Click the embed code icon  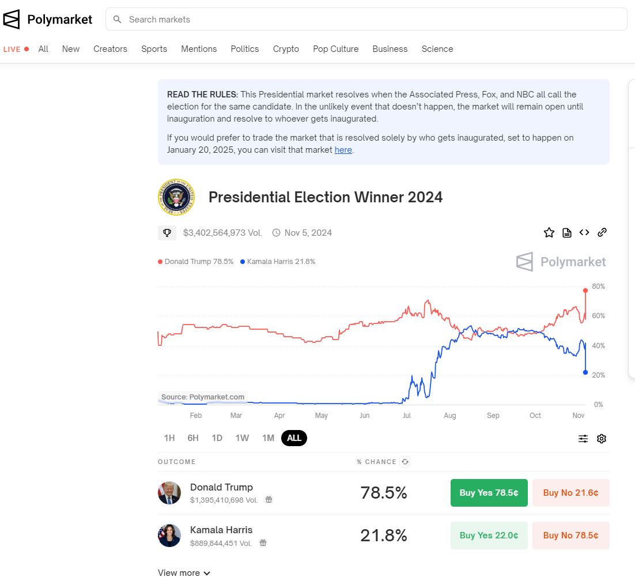click(584, 232)
